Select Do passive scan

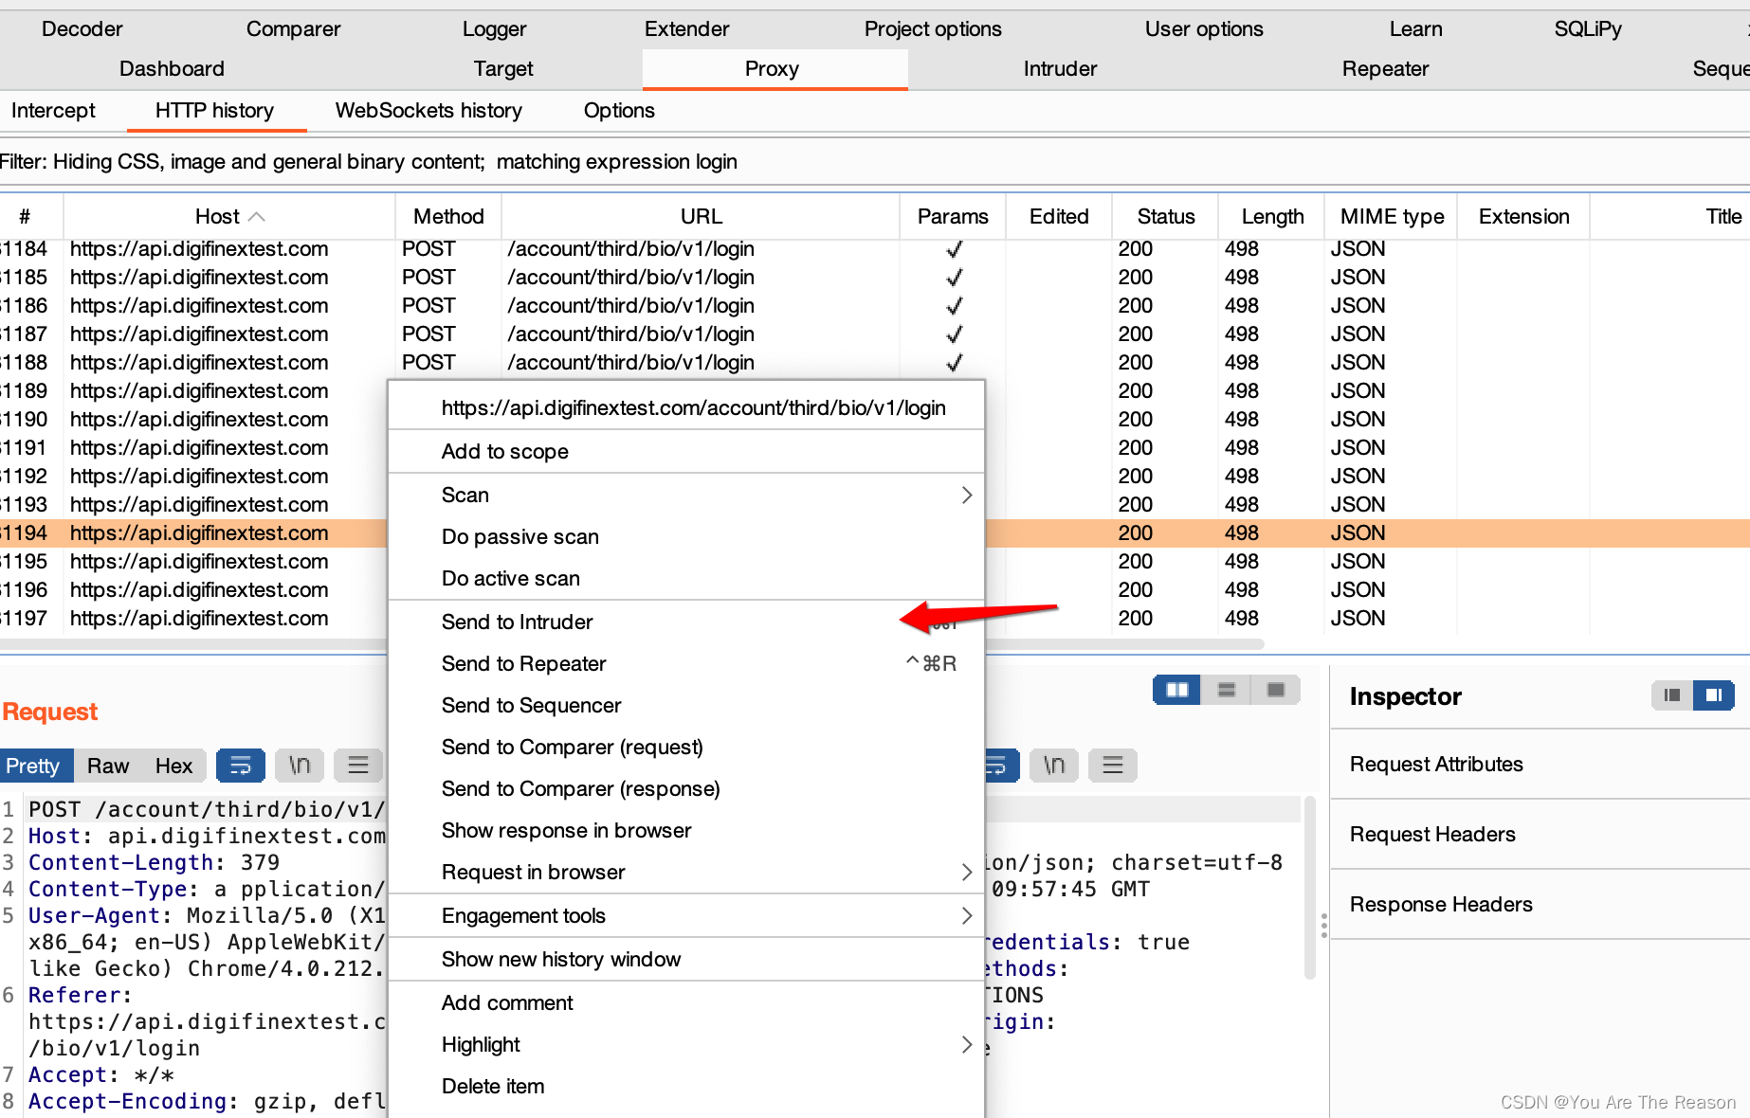(686, 536)
